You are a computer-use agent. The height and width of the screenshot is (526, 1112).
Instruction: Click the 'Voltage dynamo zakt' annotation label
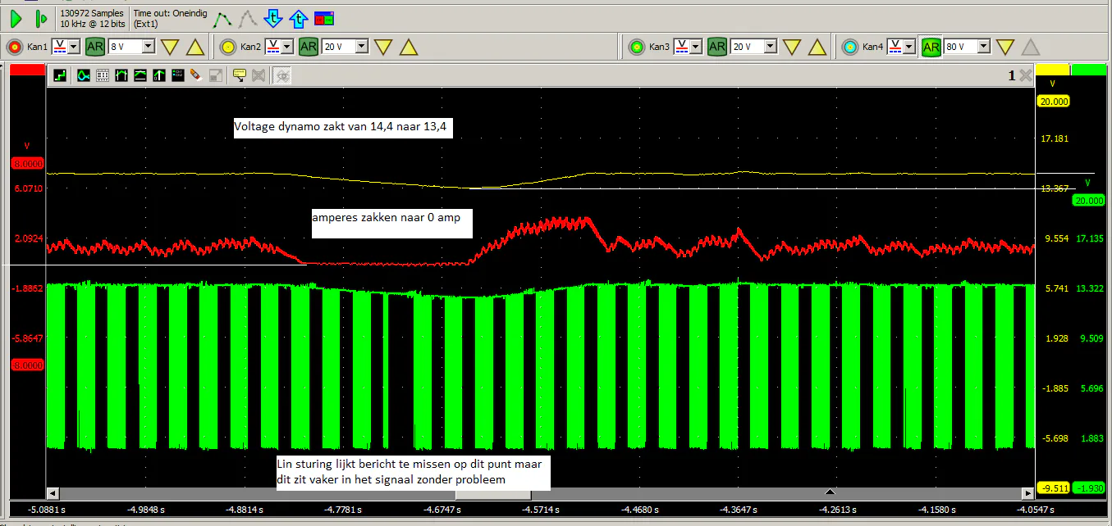point(343,128)
